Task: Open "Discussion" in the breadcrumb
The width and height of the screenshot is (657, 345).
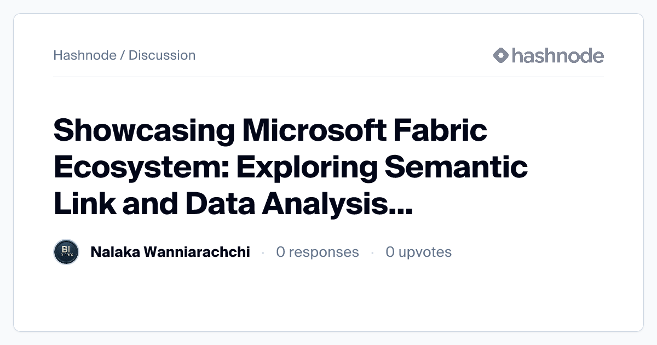Action: point(162,55)
